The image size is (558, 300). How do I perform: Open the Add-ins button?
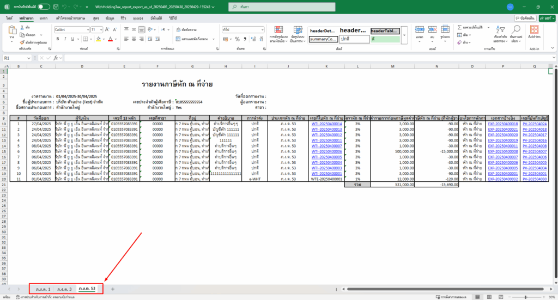(x=534, y=32)
